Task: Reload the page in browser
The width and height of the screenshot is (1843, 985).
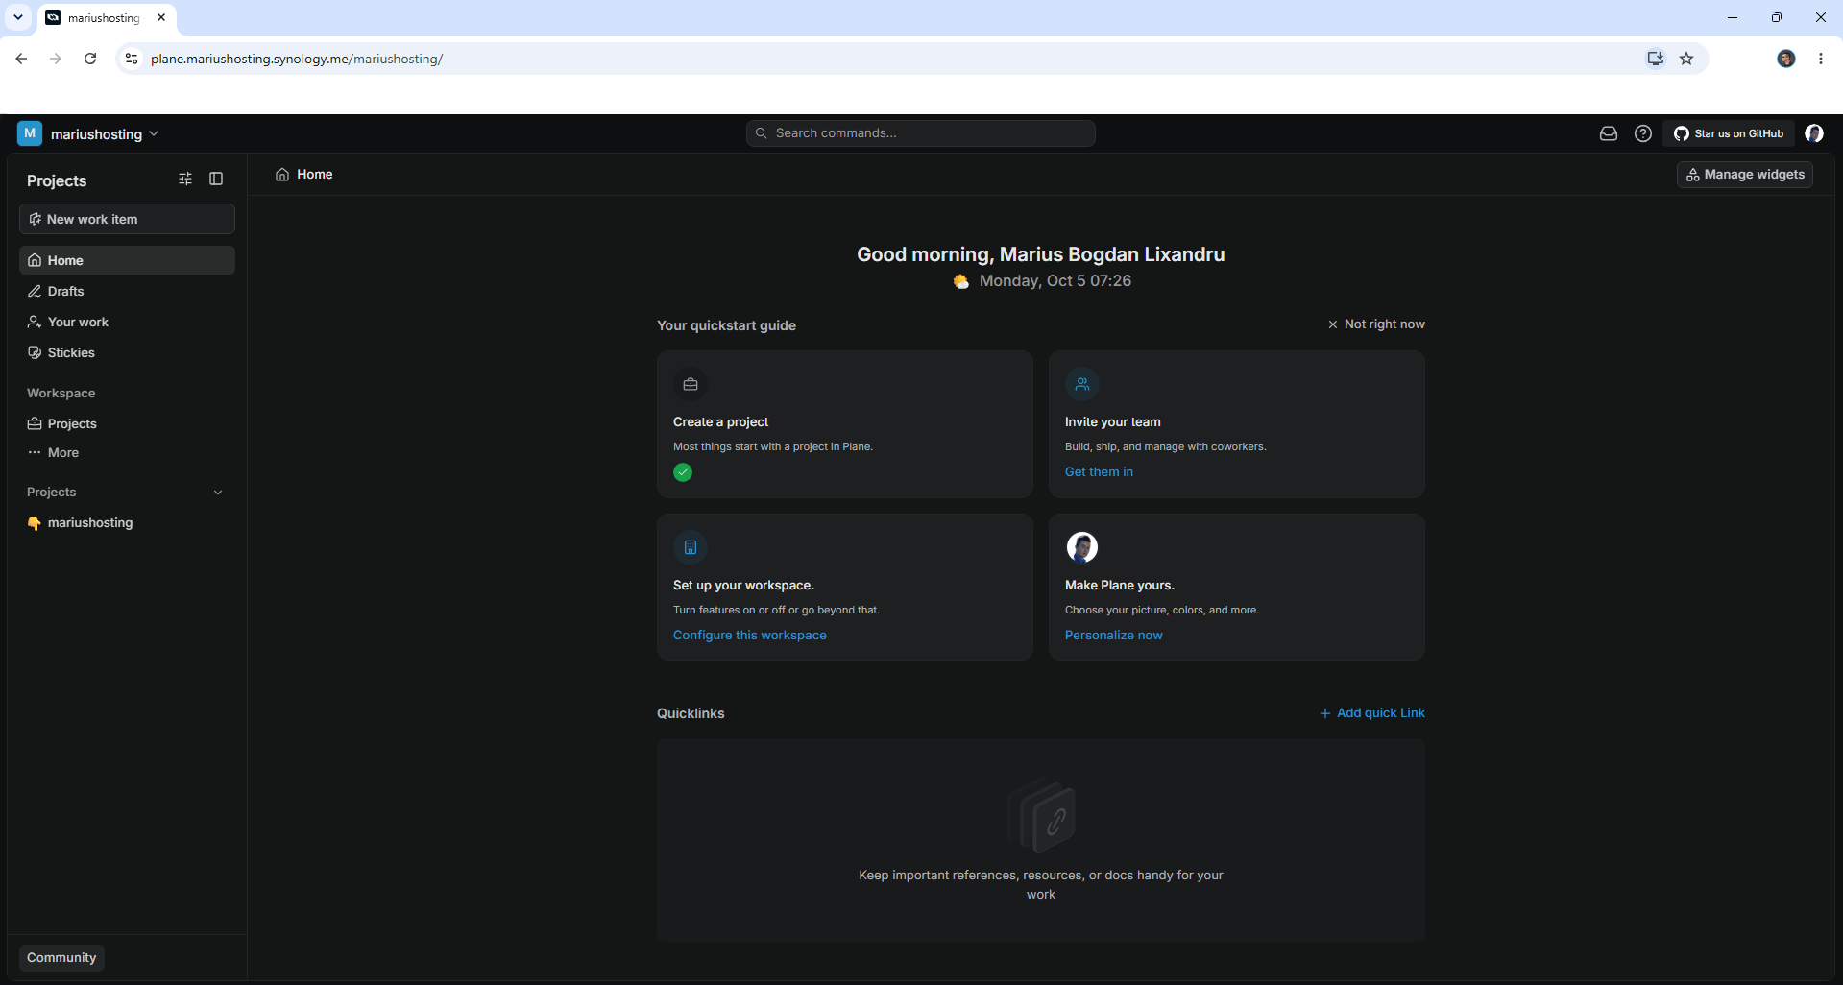Action: (x=90, y=59)
